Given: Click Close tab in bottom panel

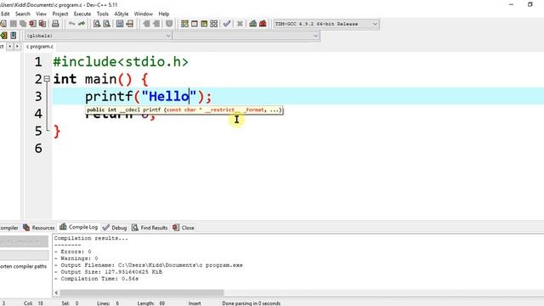Looking at the screenshot, I should 184,228.
